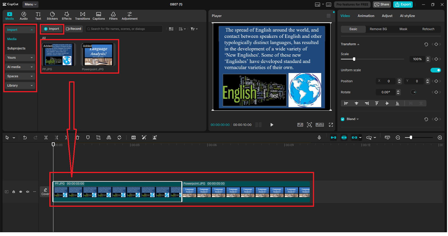Viewport: 448px width, 236px height.
Task: Delete left of playhead tool
Action: pos(57,137)
